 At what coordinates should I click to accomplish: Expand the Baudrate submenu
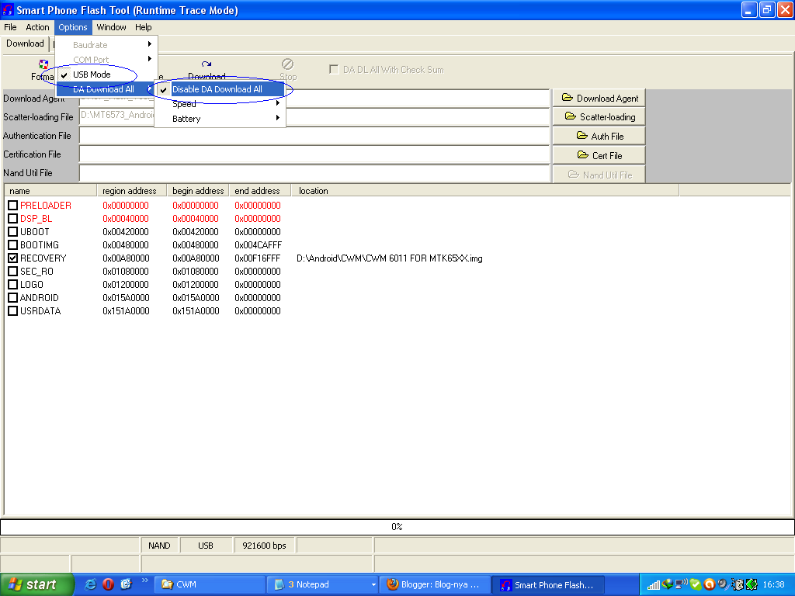pyautogui.click(x=106, y=45)
